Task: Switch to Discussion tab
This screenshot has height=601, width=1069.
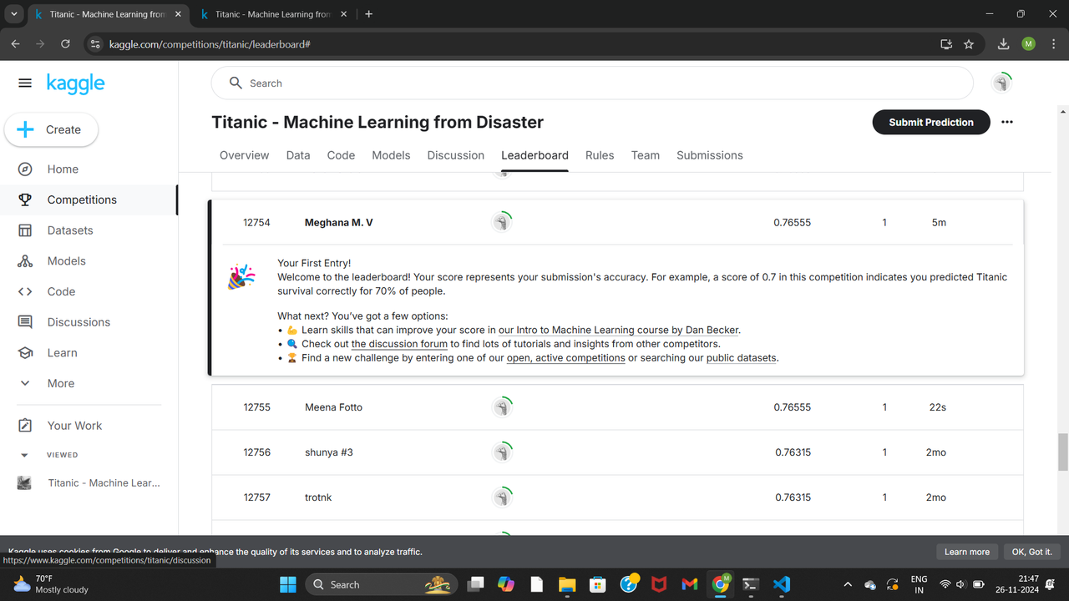Action: coord(456,155)
